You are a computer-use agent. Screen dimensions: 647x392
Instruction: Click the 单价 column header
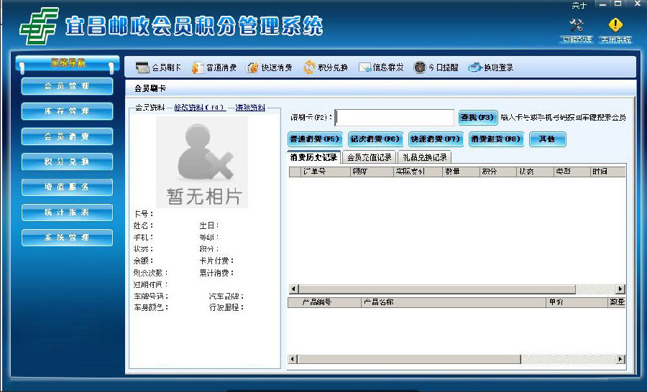(x=577, y=302)
